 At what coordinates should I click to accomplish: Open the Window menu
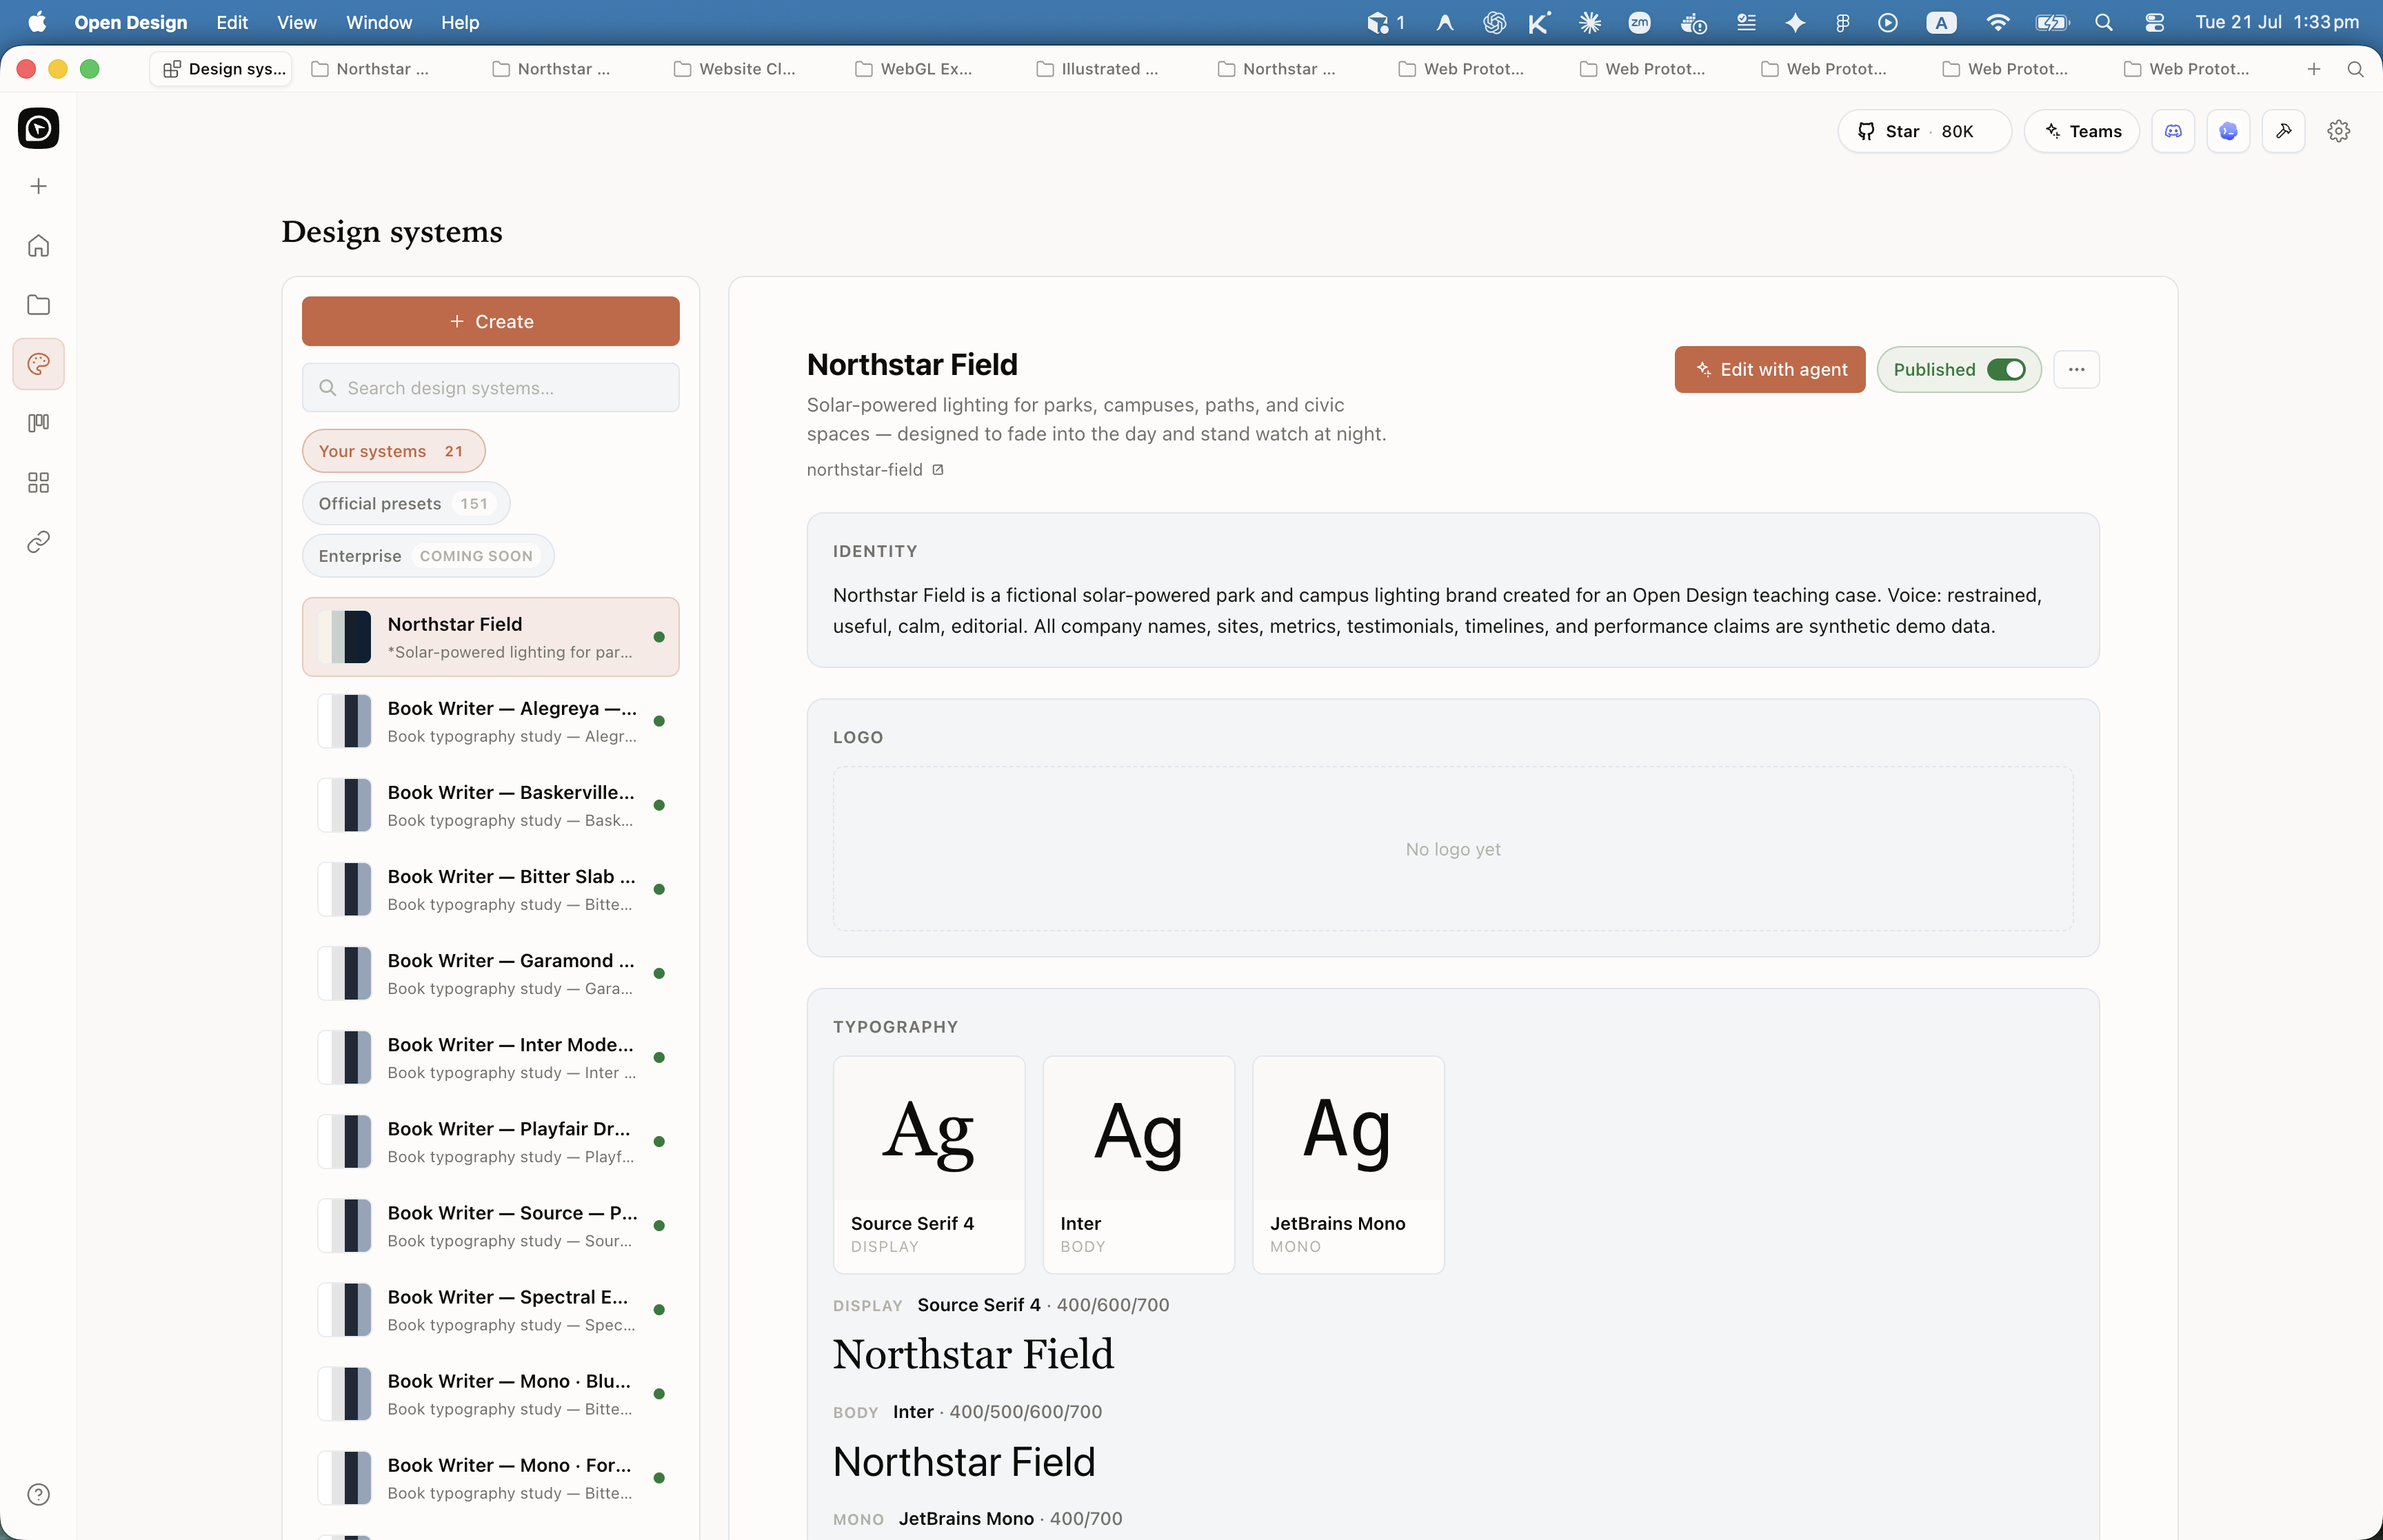[x=379, y=22]
